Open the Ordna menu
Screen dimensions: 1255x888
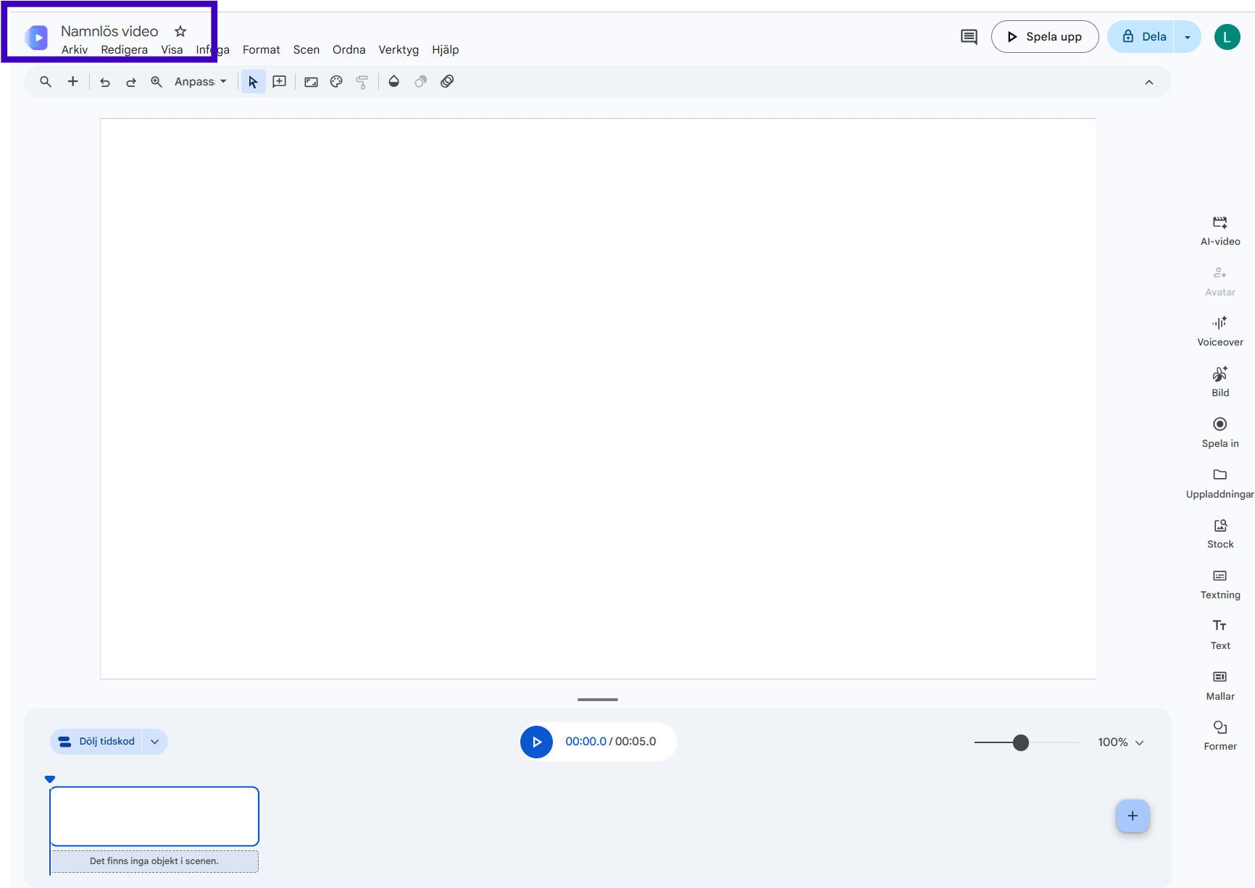(349, 50)
